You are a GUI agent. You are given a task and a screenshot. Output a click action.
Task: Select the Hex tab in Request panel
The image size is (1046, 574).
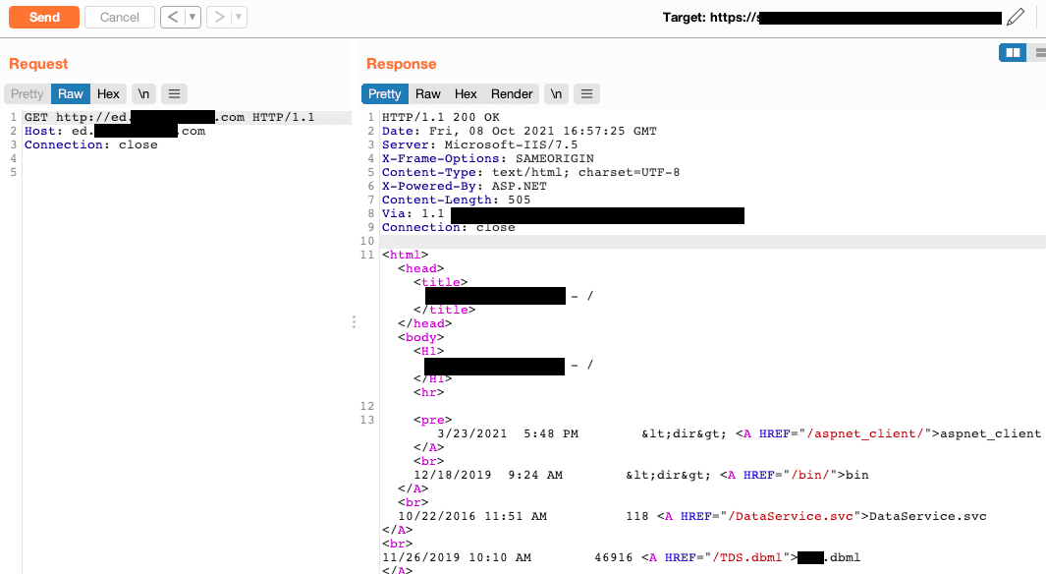pos(108,94)
